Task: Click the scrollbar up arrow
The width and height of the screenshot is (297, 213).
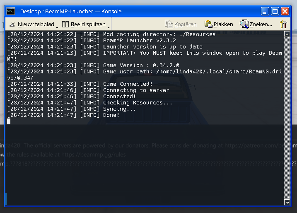Action: 287,34
